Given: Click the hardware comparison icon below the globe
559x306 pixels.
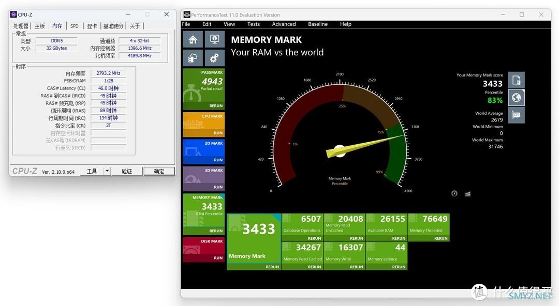Looking at the screenshot, I should coord(516,115).
